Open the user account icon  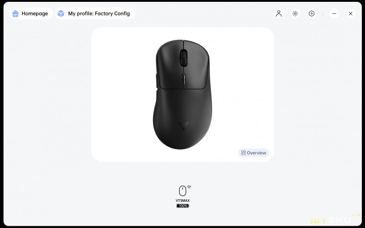click(279, 14)
